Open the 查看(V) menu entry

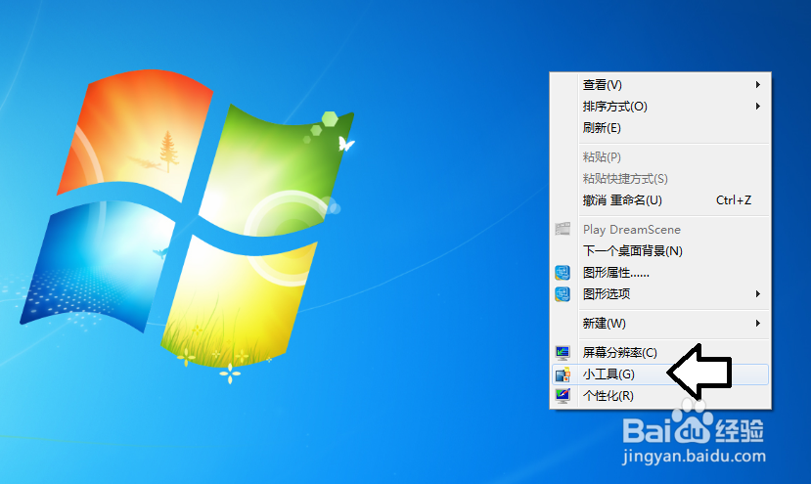660,84
